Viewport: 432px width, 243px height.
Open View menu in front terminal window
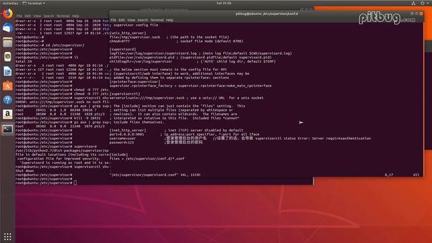(131, 20)
